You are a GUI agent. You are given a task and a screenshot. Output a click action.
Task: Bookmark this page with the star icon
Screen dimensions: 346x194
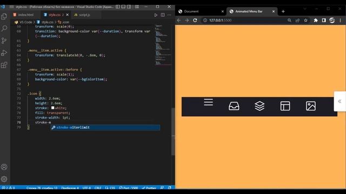[305, 20]
